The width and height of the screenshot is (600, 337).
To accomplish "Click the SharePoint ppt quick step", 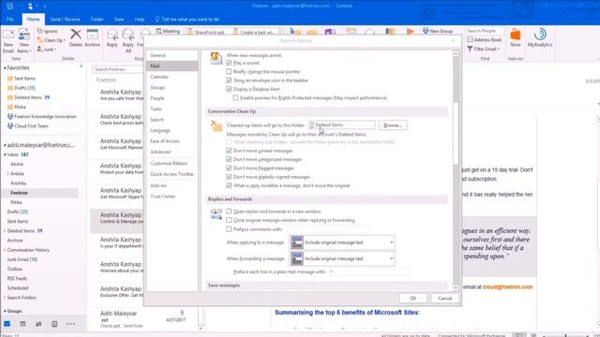I will (x=206, y=32).
